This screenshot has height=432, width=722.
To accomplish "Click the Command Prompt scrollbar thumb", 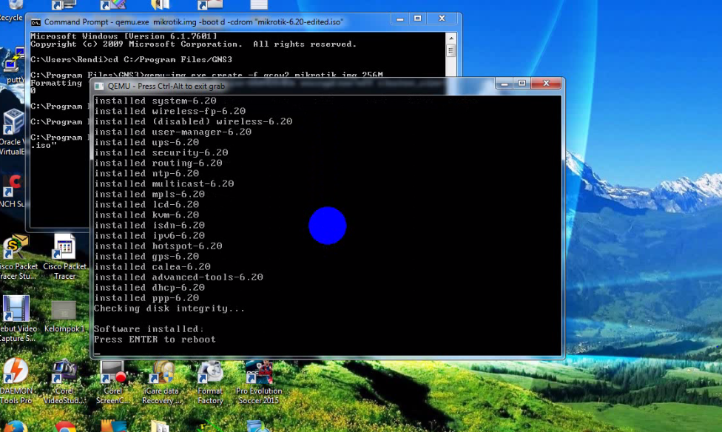I will point(451,50).
